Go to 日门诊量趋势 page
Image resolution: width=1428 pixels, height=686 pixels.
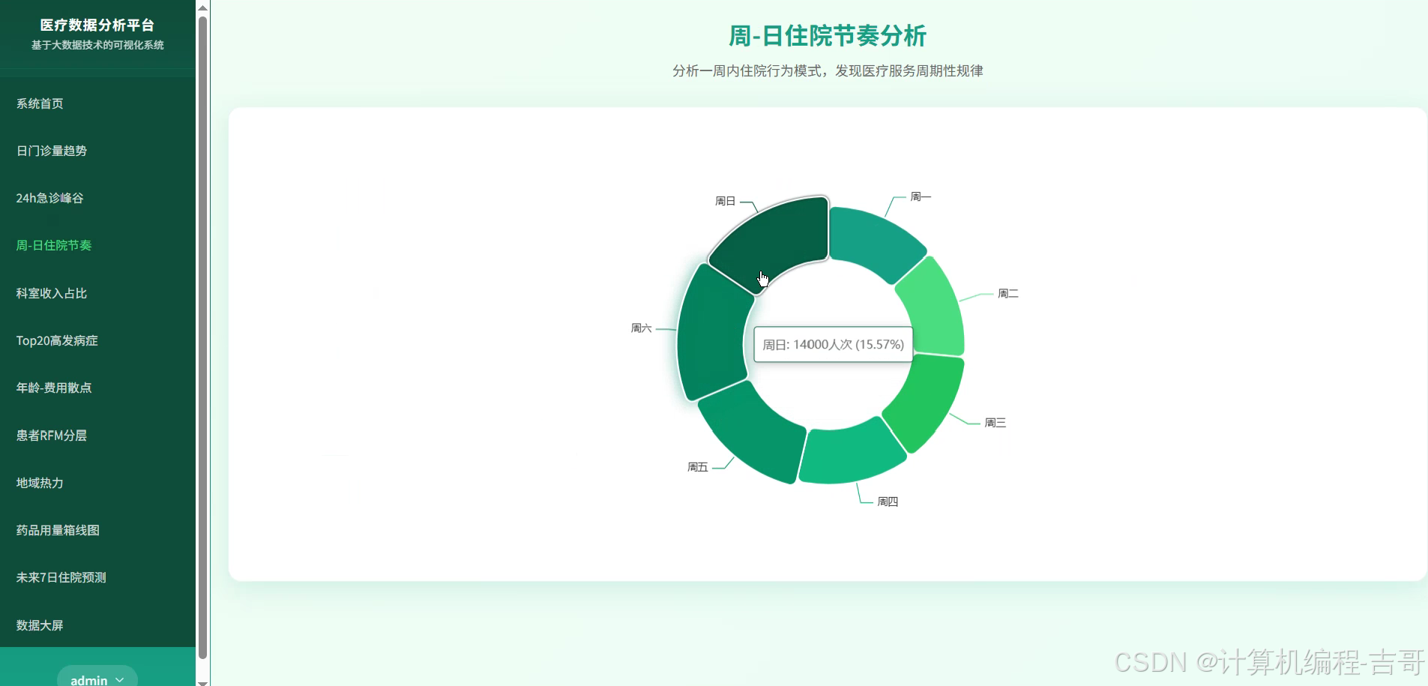pos(52,151)
